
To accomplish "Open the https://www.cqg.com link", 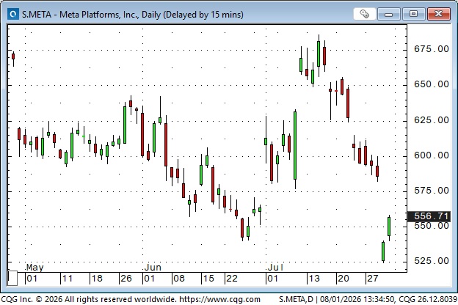I will point(219,299).
